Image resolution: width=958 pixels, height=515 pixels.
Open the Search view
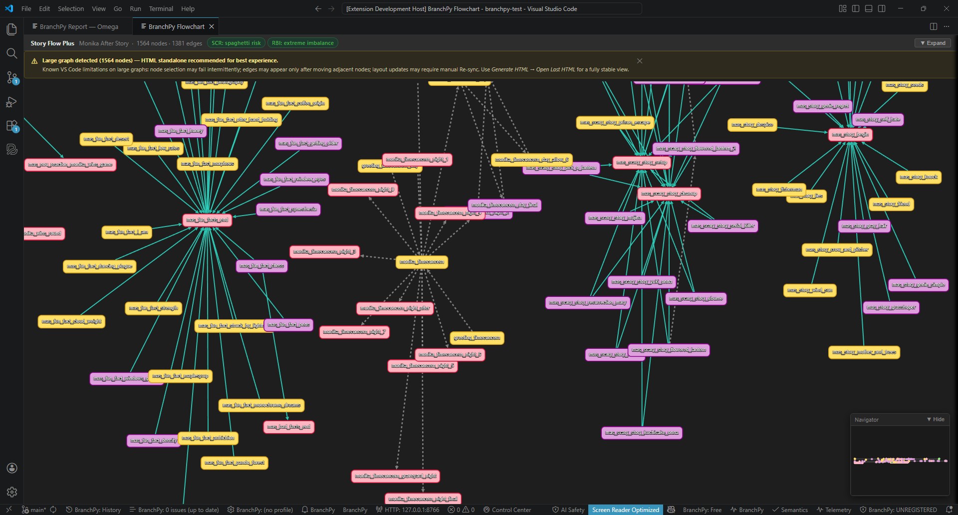(x=11, y=53)
